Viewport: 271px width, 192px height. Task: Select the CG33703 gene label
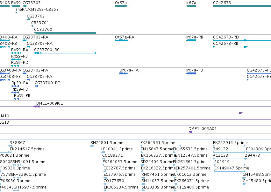coord(32,3)
